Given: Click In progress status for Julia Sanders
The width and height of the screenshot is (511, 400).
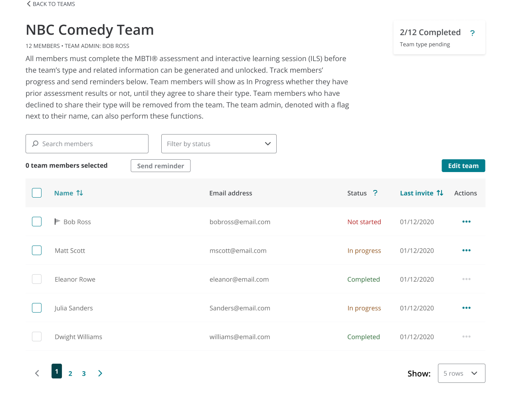Looking at the screenshot, I should tap(364, 308).
